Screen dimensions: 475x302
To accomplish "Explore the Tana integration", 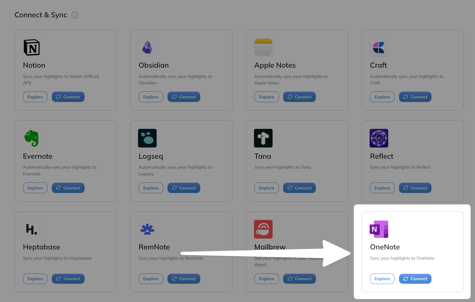I will (x=266, y=188).
